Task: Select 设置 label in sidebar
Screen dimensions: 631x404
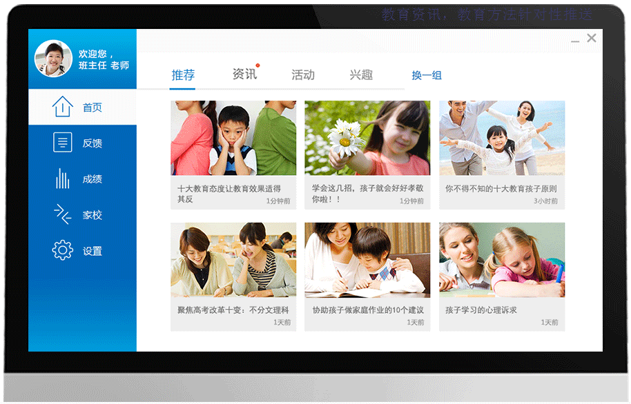Action: [x=92, y=251]
